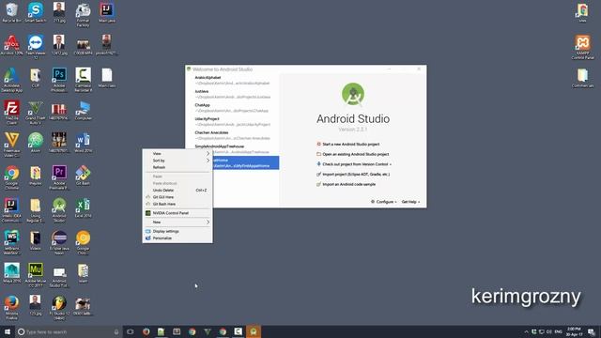Open the Get Help dropdown
Screen dimensions: 601x338
(410, 202)
